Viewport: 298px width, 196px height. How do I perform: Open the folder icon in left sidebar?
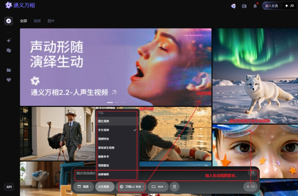(8, 70)
